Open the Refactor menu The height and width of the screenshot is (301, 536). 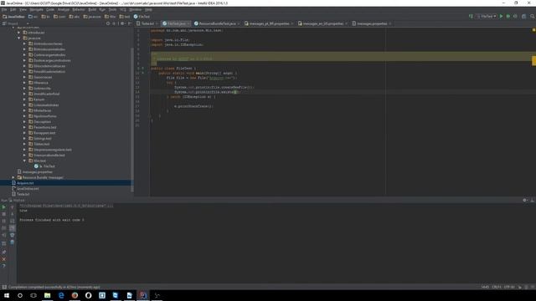click(79, 9)
